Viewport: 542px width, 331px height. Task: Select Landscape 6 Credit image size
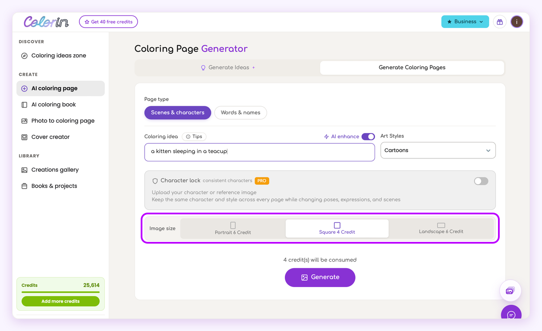pos(441,229)
